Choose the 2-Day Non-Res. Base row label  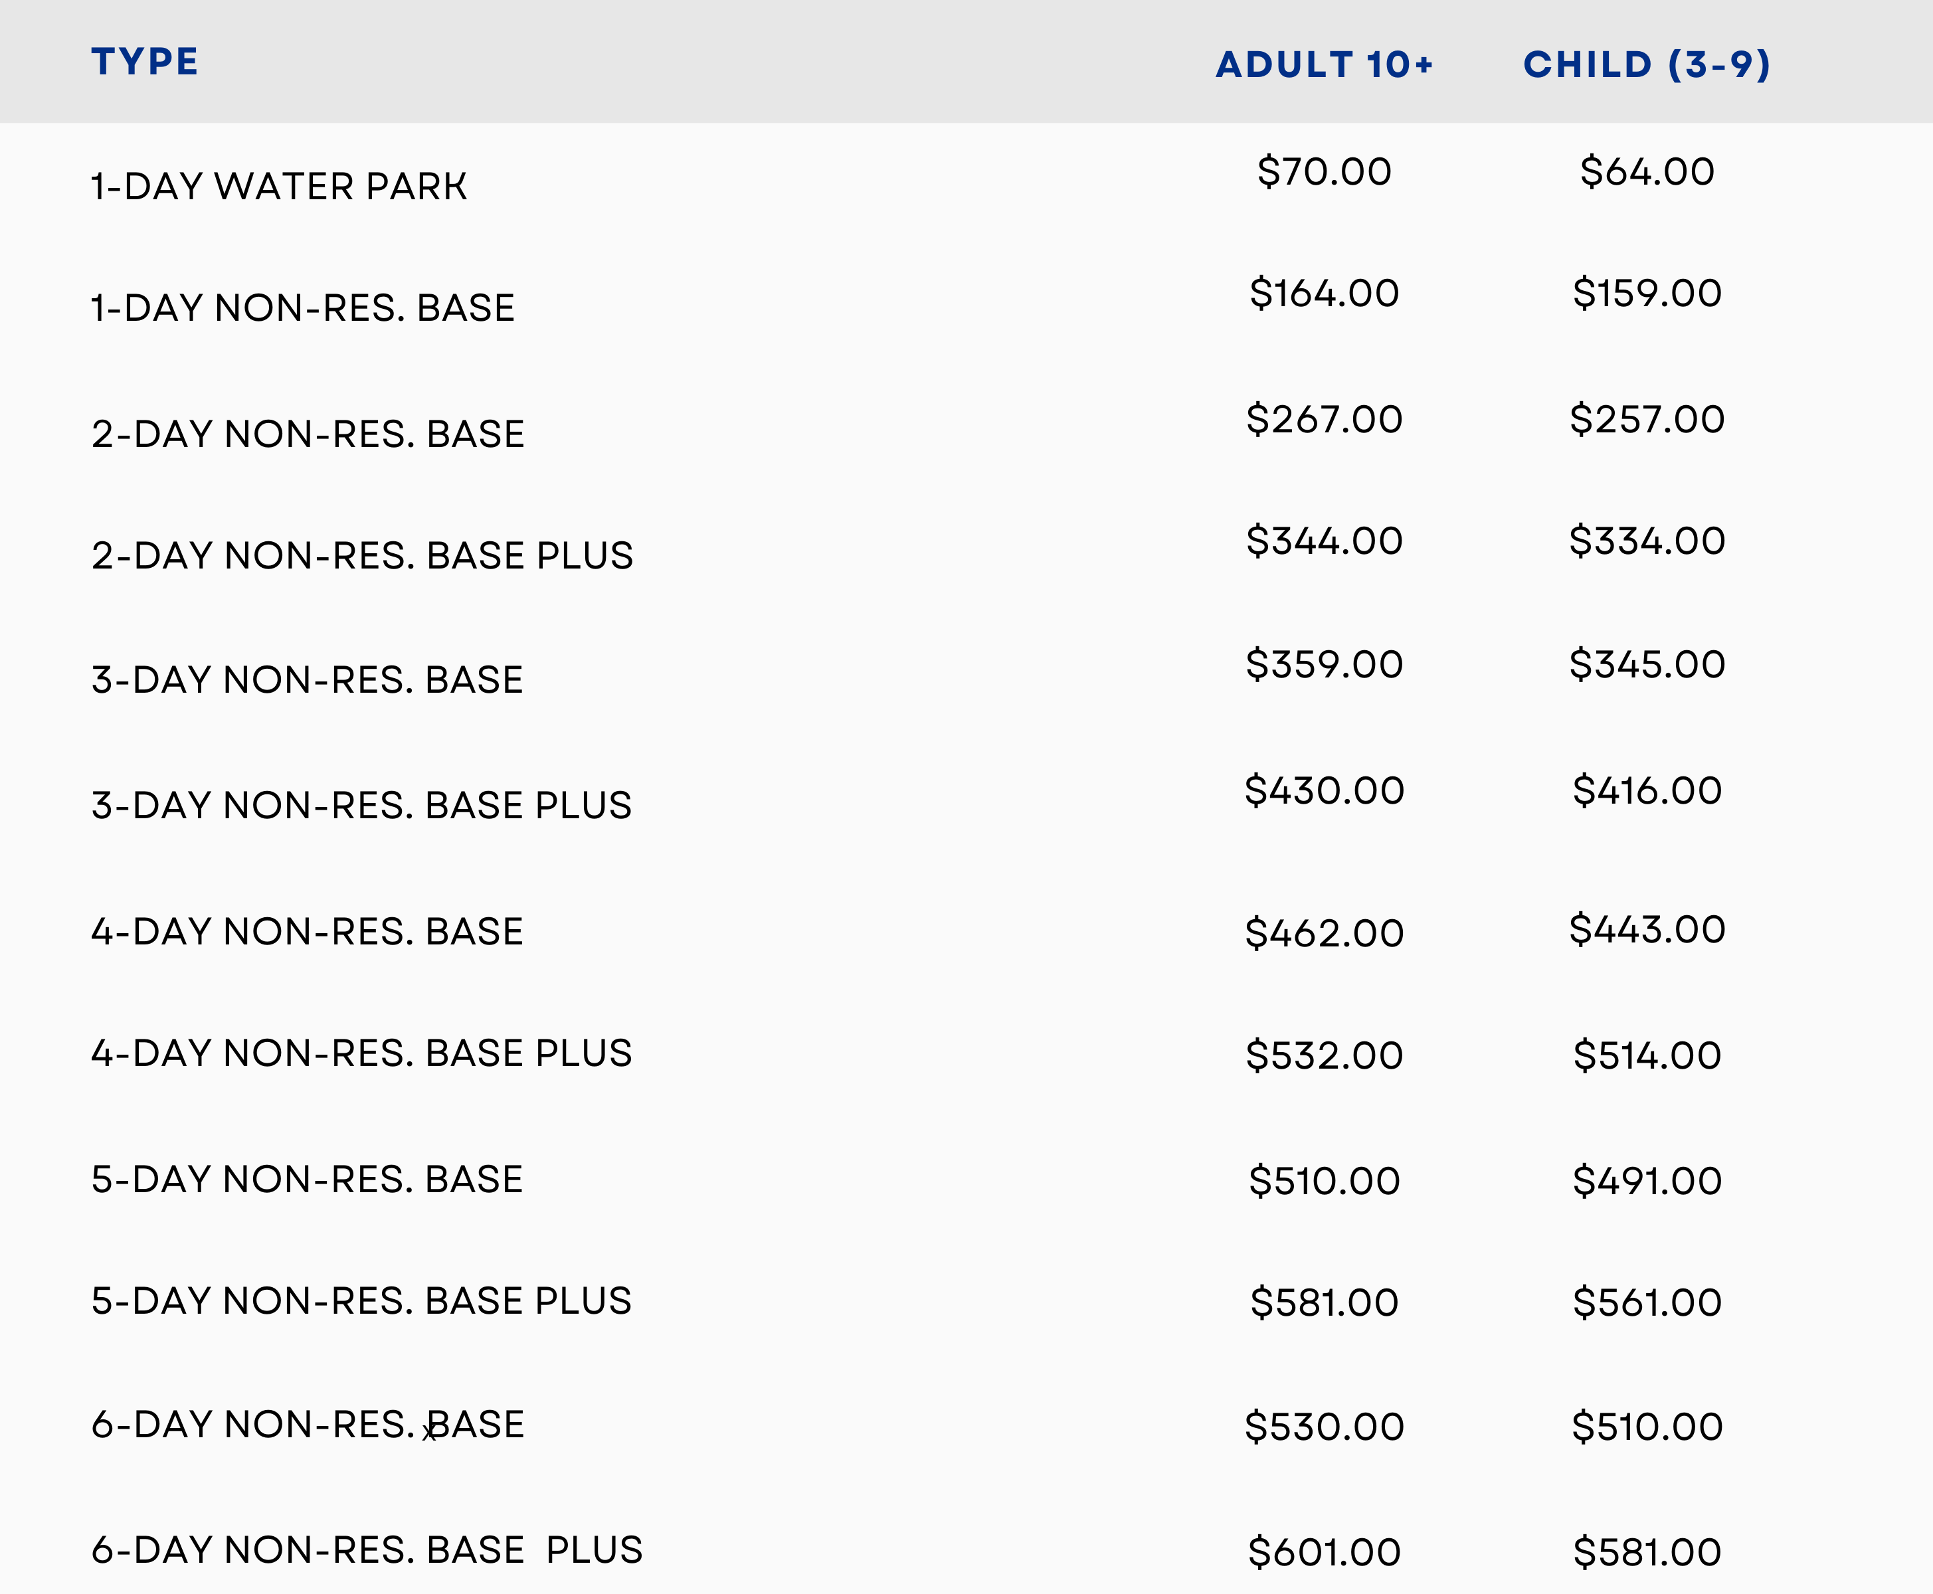tap(308, 434)
